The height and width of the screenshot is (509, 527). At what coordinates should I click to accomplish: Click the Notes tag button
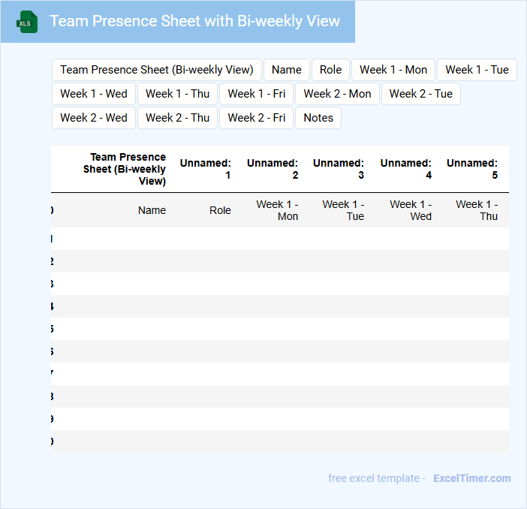click(x=318, y=118)
